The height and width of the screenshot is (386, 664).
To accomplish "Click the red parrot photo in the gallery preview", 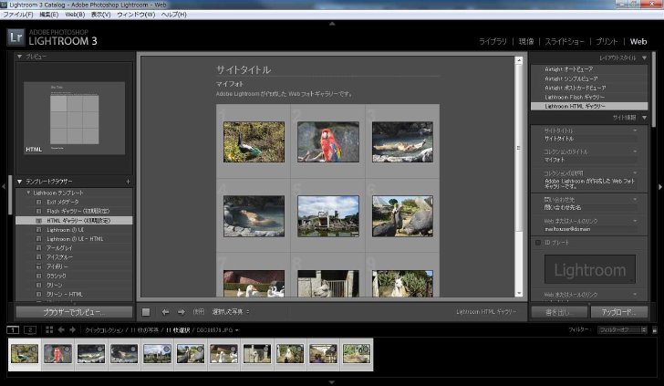I will coord(328,142).
